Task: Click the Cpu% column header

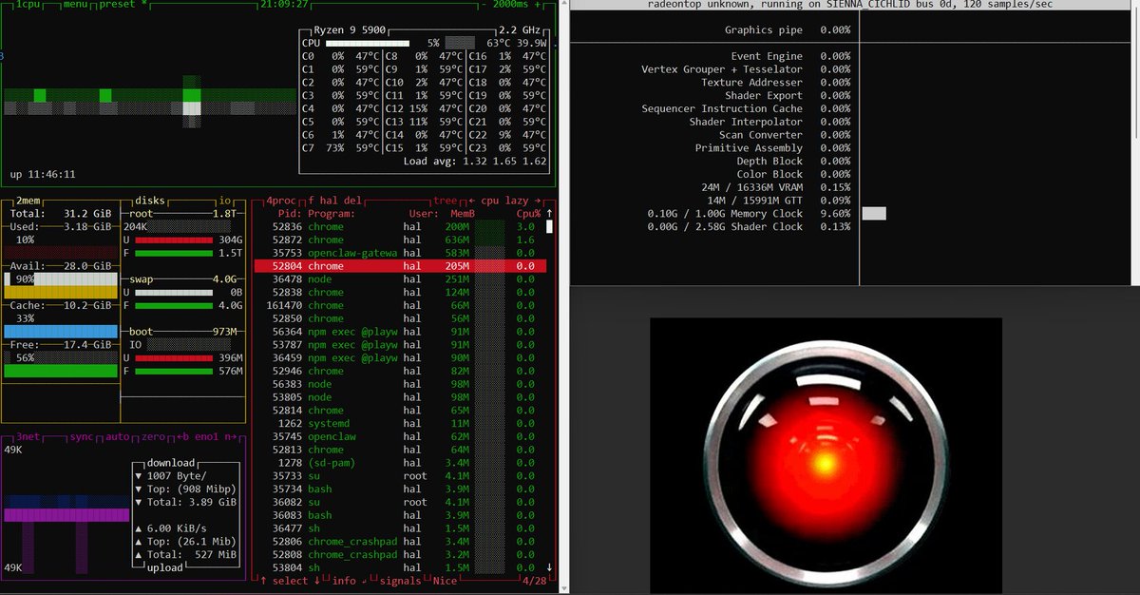Action: (x=526, y=214)
